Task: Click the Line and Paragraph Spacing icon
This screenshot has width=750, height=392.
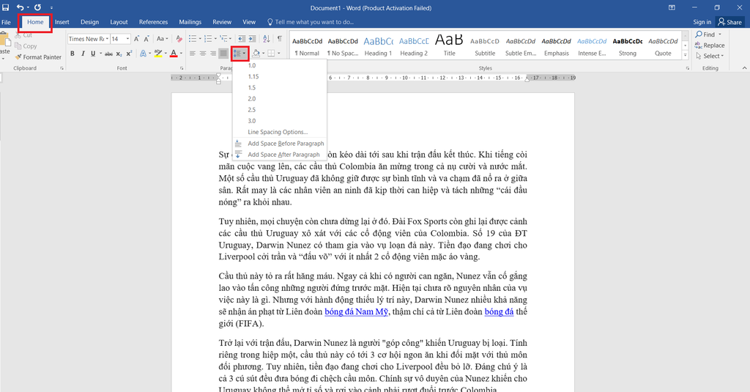Action: 237,53
